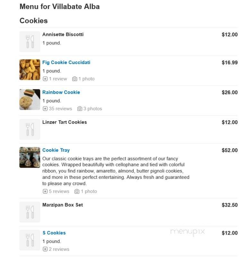245x258 pixels.
Task: Click the utensils placeholder icon for Linzer Tart Cookies
Action: point(30,129)
